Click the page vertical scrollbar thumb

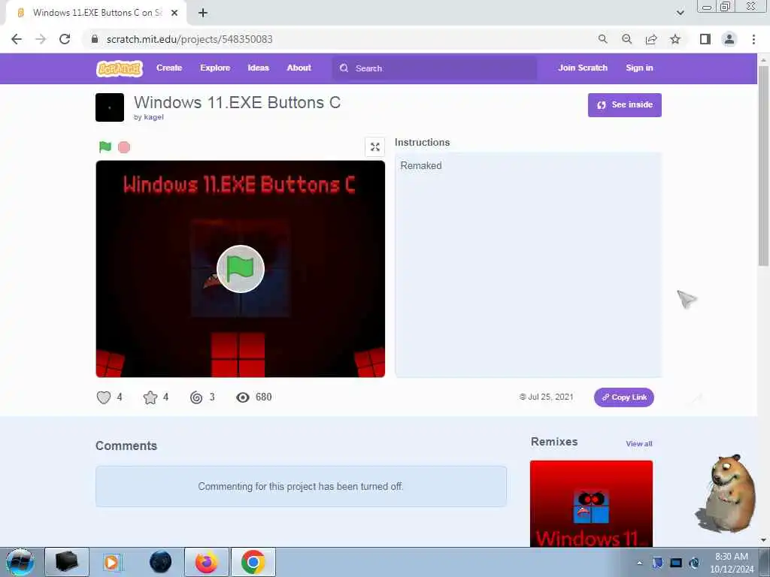tap(763, 166)
